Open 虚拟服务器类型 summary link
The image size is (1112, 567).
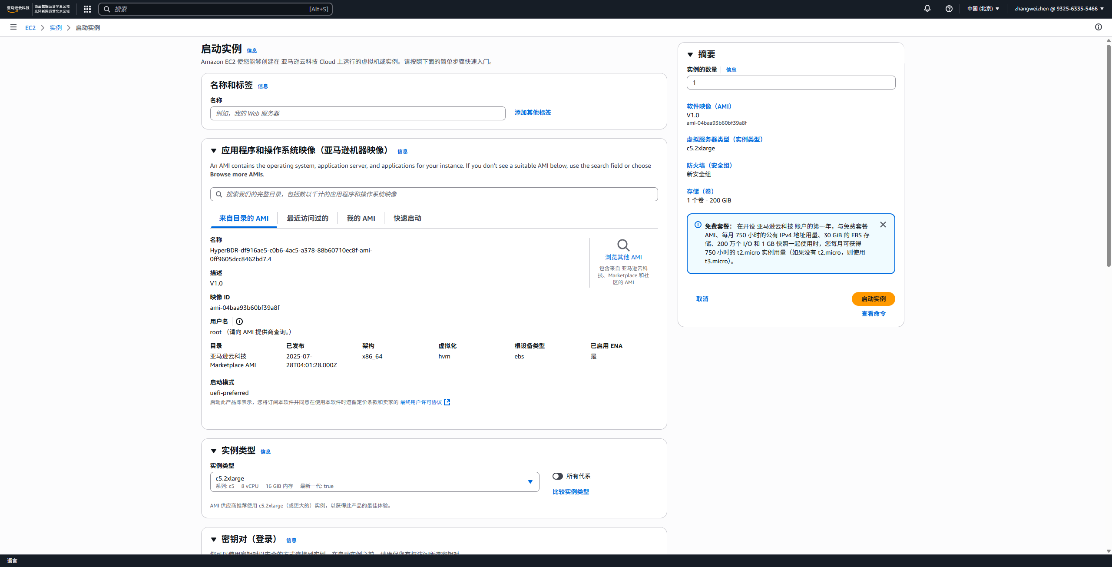point(726,139)
